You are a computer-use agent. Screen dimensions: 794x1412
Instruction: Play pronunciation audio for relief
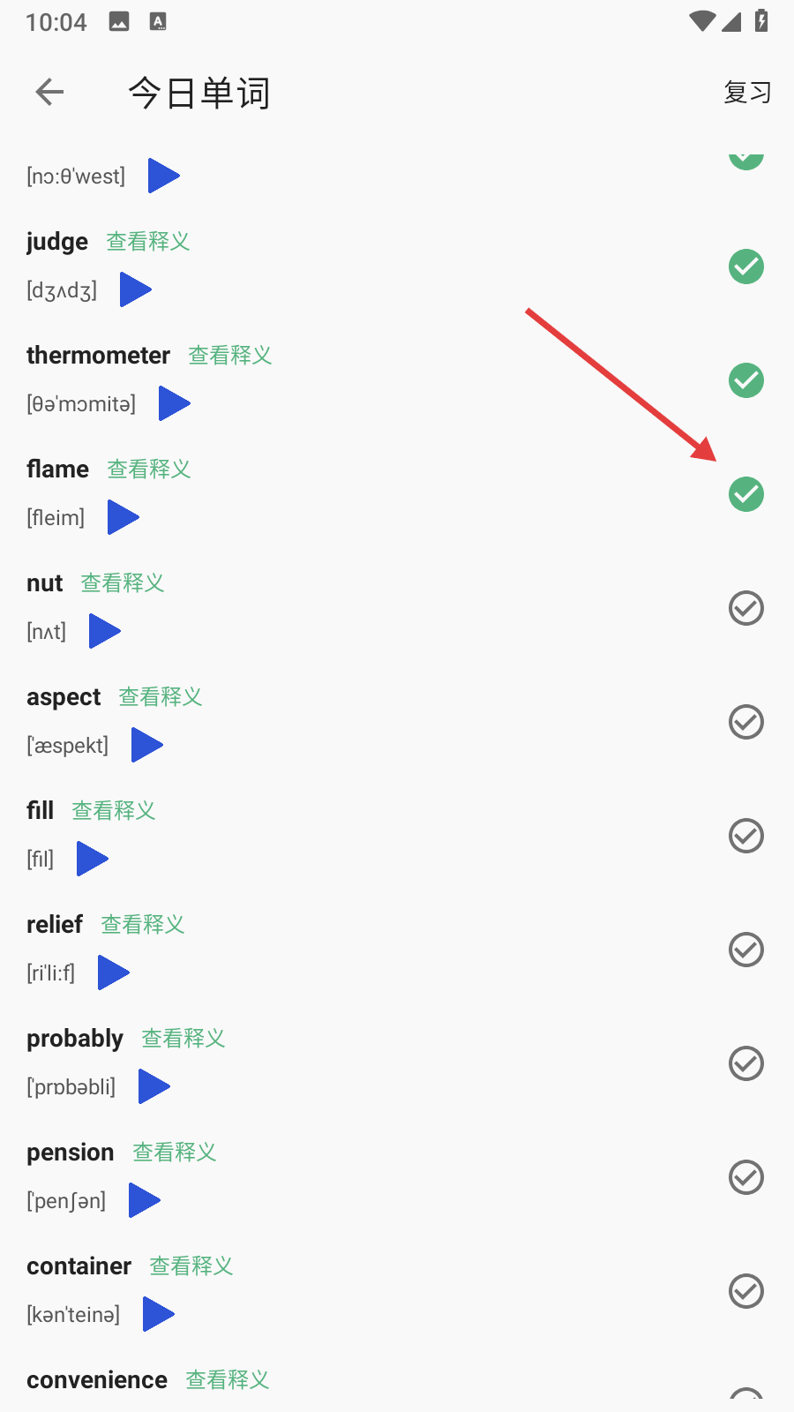click(114, 973)
